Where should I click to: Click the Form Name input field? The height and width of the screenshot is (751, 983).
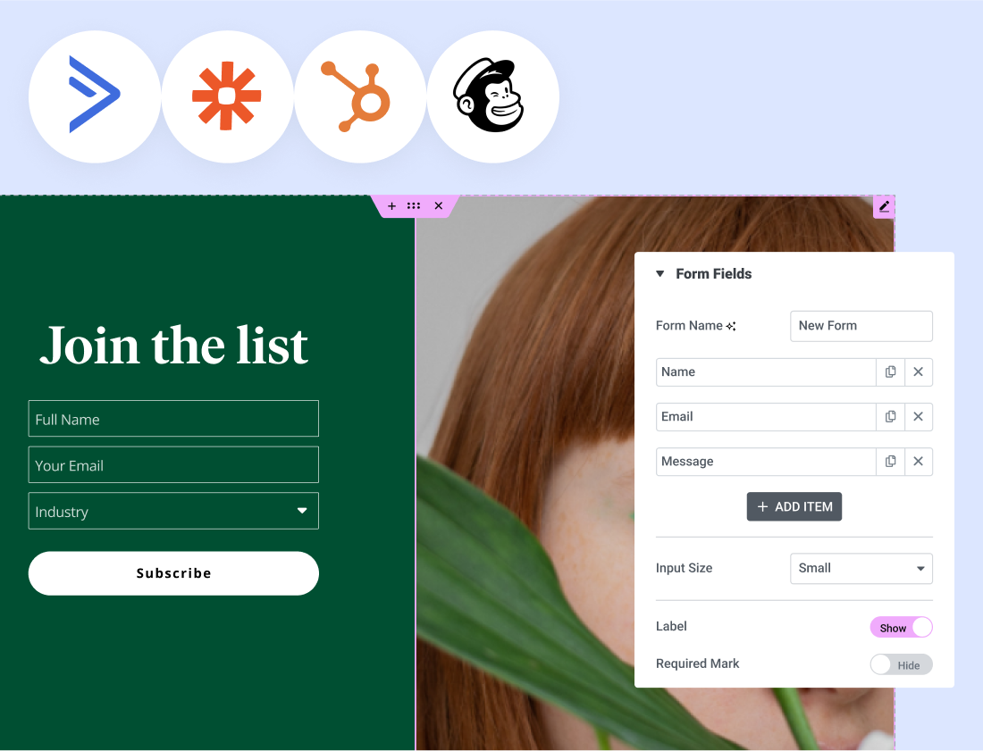click(x=861, y=326)
